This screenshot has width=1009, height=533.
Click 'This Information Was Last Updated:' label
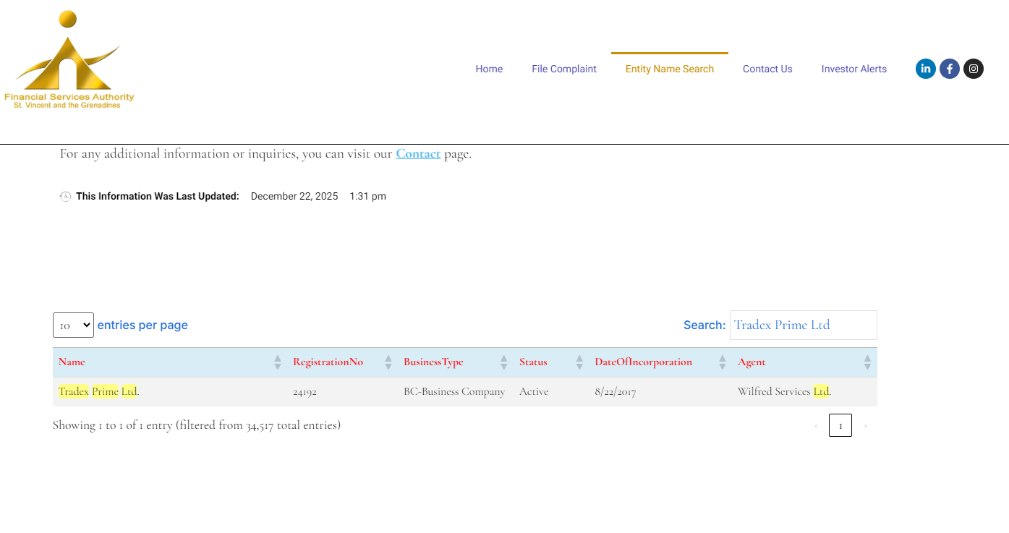coord(158,196)
